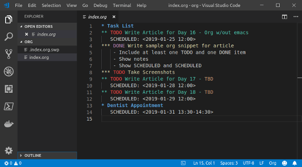
Task: Open the Search view icon
Action: (x=9, y=37)
